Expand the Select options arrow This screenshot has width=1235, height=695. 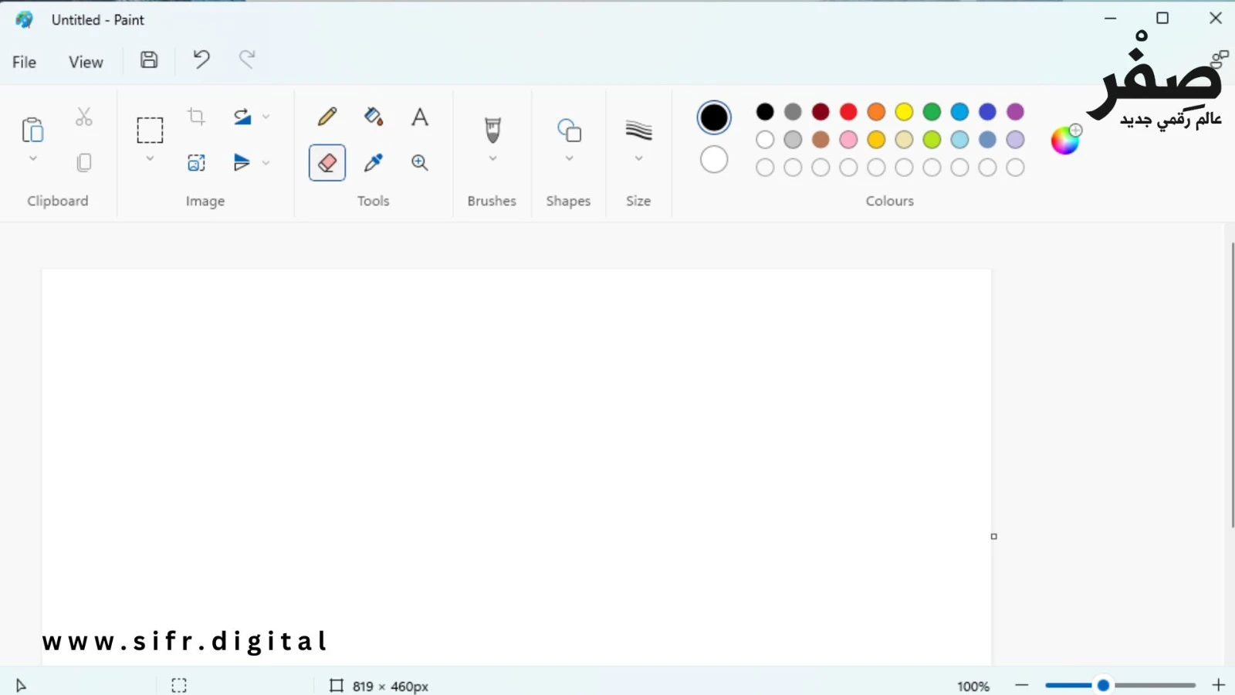pyautogui.click(x=150, y=158)
